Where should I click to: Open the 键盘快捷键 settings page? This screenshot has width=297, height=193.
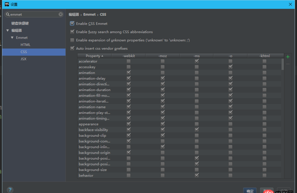coord(20,23)
